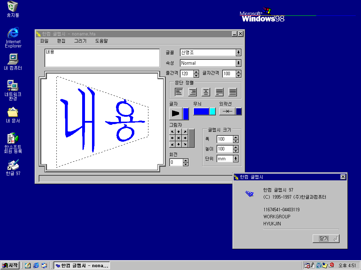This screenshot has width=361, height=270.
Task: Center paragraph in 문단 정렬
Action: tap(206, 92)
